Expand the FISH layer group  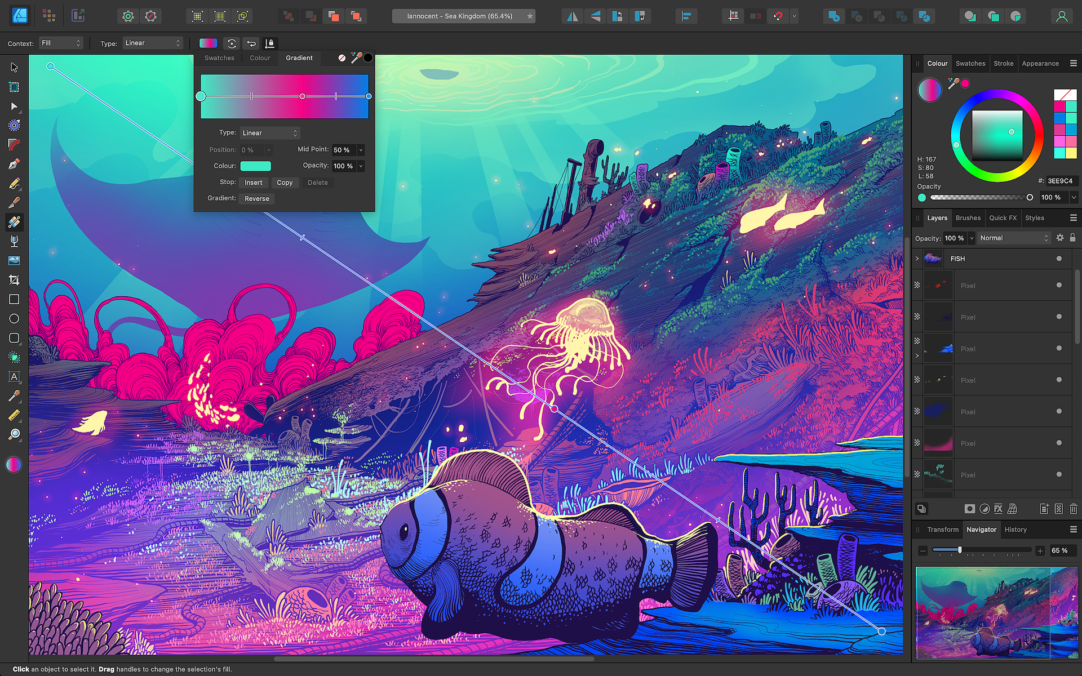917,259
